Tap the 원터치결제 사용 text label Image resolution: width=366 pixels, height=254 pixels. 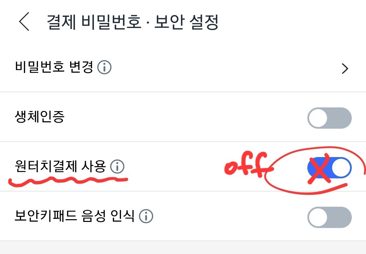pos(61,166)
